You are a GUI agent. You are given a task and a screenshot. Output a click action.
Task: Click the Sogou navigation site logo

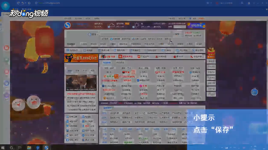(67, 25)
